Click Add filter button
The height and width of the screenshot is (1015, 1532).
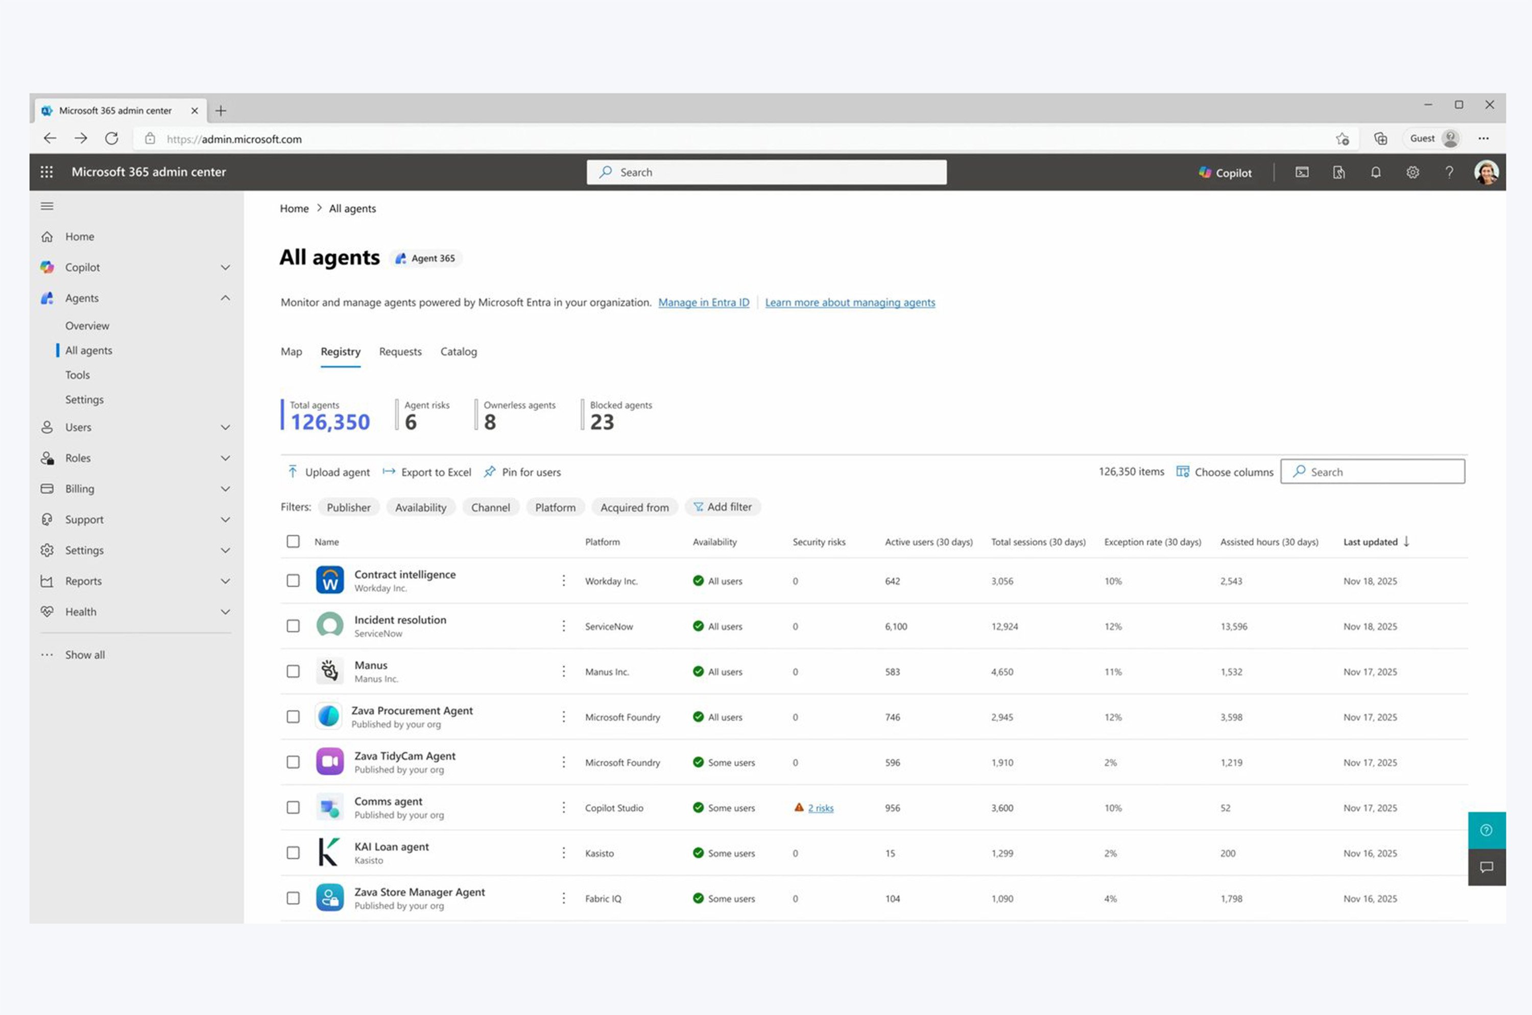click(723, 507)
